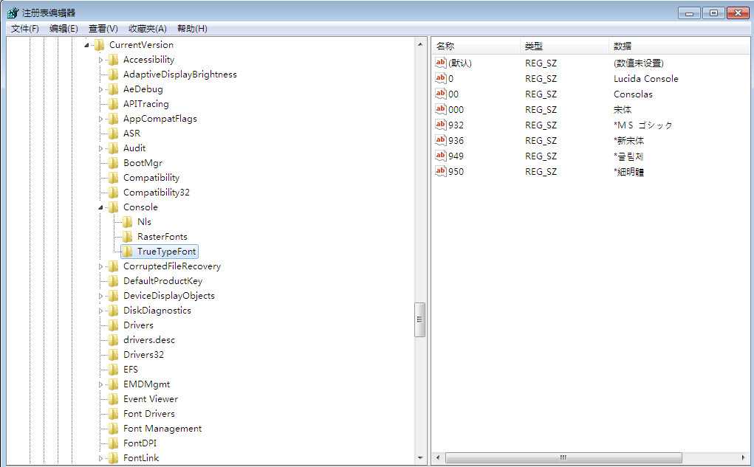This screenshot has width=754, height=467.
Task: Click the tree pane scroll down arrow
Action: (x=420, y=458)
